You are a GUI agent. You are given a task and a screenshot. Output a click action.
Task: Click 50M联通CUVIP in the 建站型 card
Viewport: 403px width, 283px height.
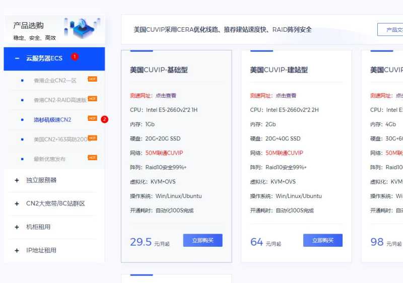(x=284, y=153)
